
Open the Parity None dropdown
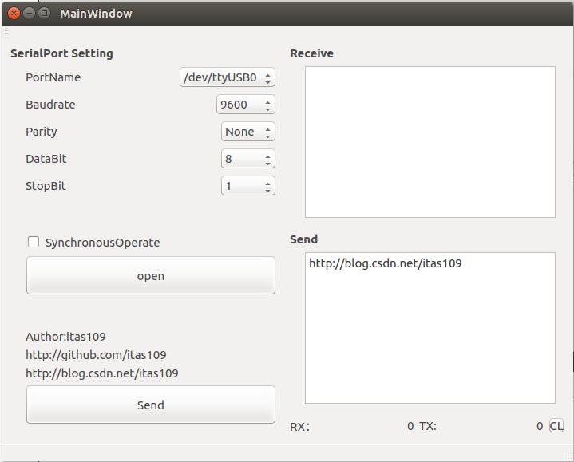(x=248, y=132)
